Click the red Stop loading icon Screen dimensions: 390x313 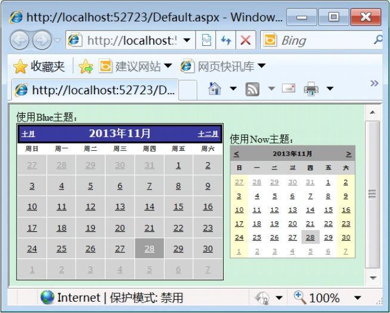(246, 40)
